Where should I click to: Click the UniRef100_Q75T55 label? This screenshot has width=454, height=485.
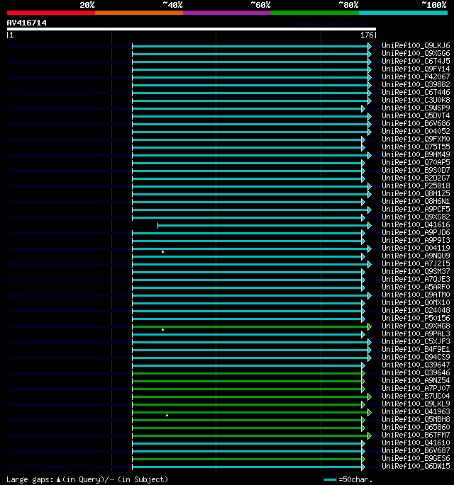pos(416,147)
